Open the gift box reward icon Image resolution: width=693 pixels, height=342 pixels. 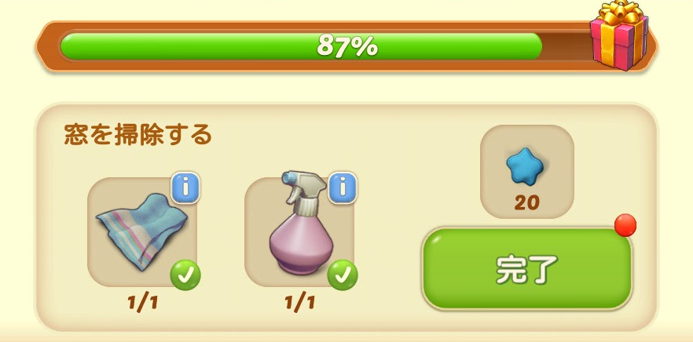619,36
